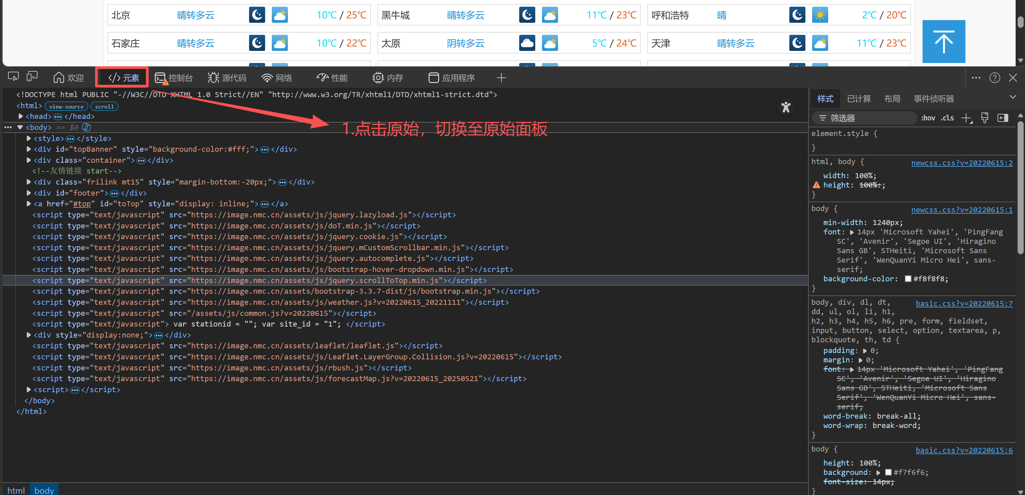Open the more options ellipsis menu
1025x495 pixels.
click(976, 78)
